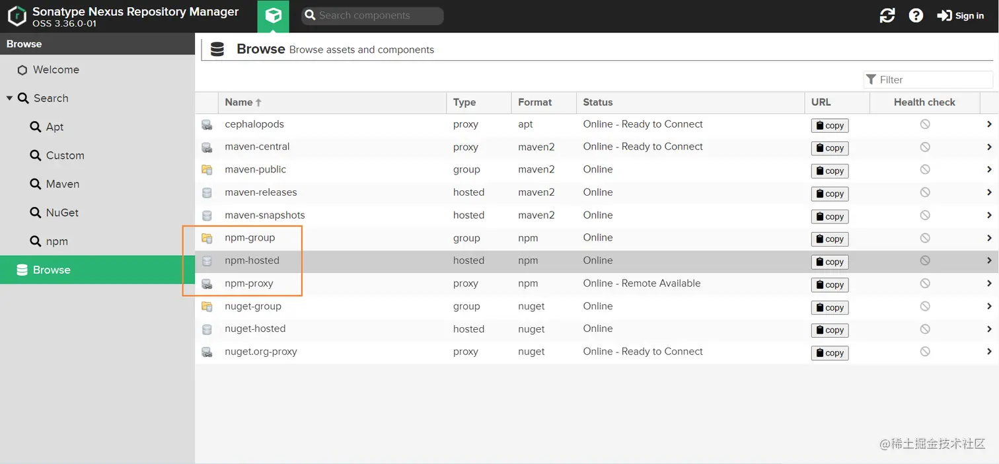Expand the cephalopods row chevron

[x=989, y=124]
